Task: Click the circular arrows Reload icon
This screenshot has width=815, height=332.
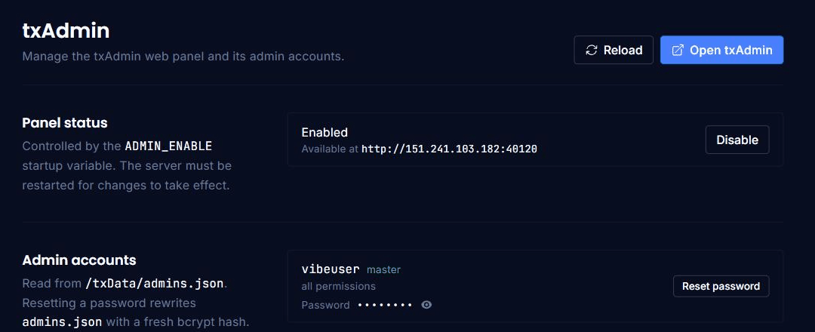Action: [591, 50]
